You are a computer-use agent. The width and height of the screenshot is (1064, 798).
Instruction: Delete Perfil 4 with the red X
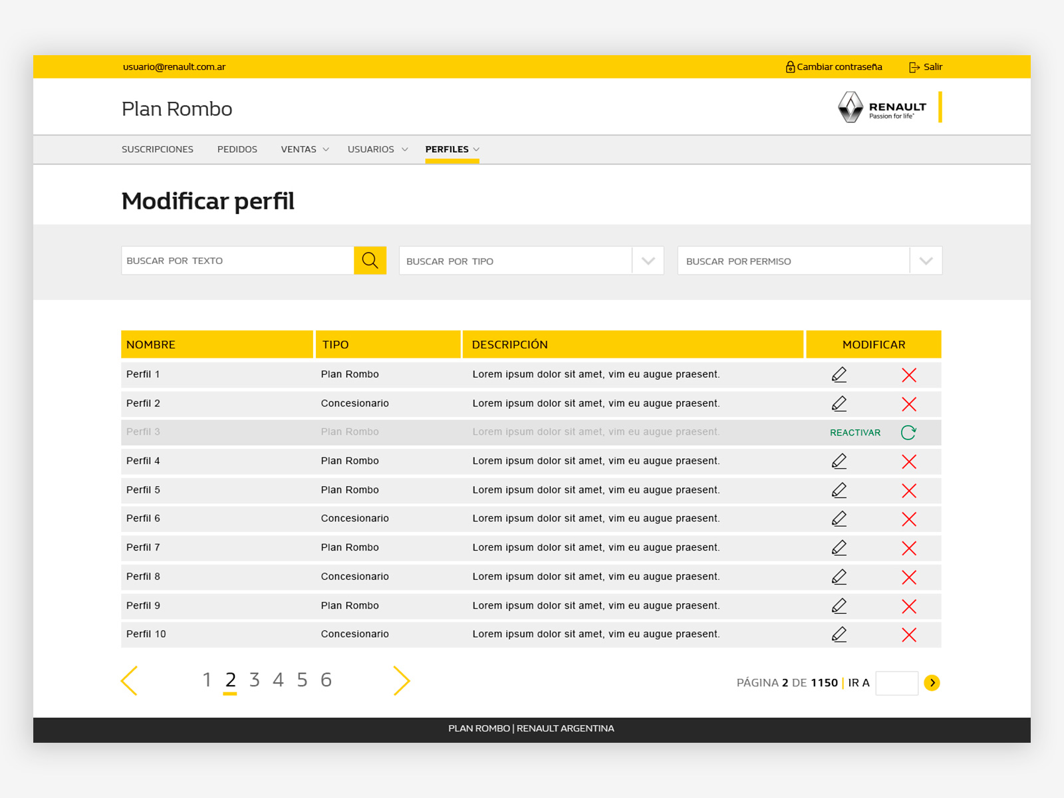coord(909,462)
